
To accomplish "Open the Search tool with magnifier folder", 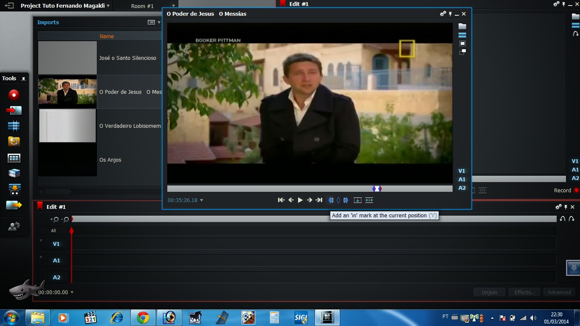I will coord(14,142).
